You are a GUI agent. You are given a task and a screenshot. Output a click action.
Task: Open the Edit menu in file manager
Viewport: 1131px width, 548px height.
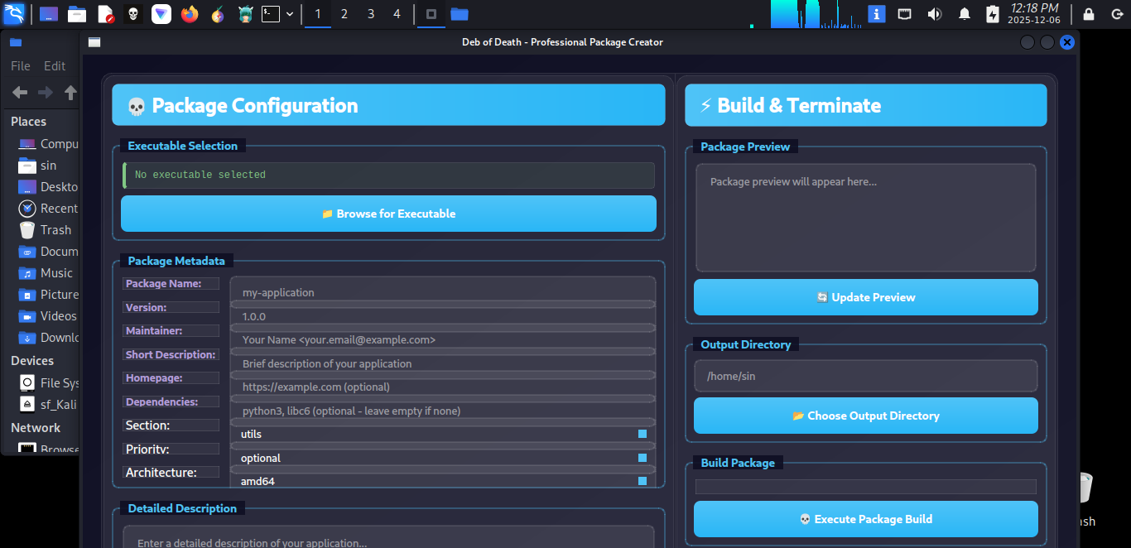click(55, 66)
